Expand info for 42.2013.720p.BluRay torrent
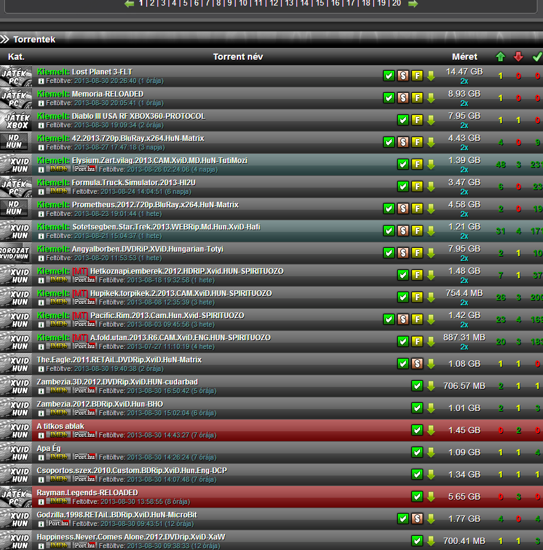This screenshot has height=550, width=543. [x=41, y=147]
